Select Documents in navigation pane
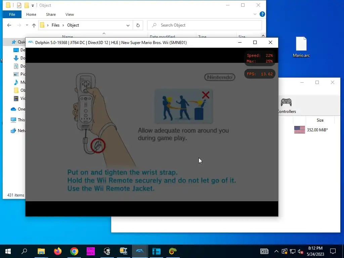 (x=19, y=66)
